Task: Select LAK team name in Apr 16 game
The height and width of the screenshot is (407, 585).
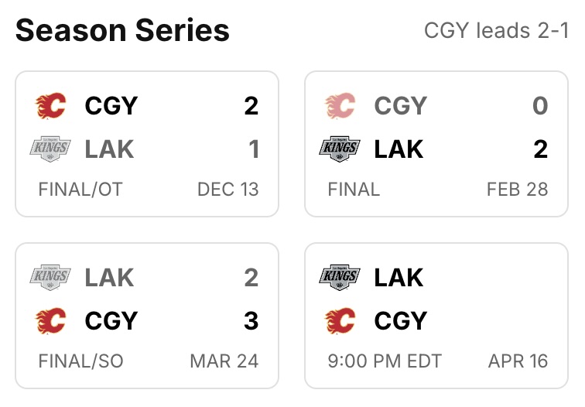Action: pos(399,277)
